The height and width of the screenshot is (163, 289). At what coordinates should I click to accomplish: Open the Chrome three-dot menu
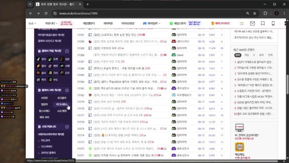point(284,13)
